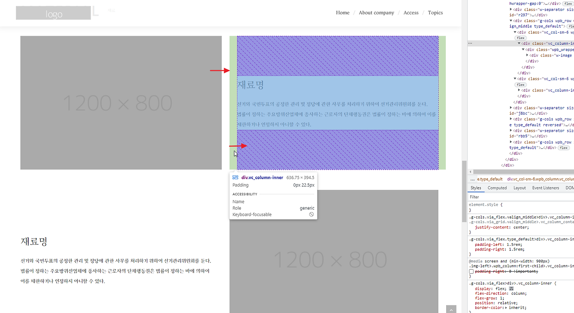This screenshot has height=313, width=574.
Task: Collapse the selected vc_column-inner node
Action: coord(520,44)
